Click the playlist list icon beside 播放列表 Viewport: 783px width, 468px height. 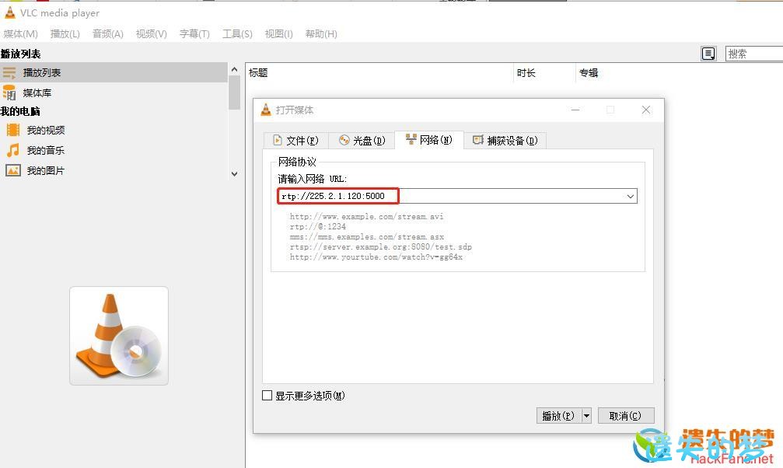tap(9, 73)
